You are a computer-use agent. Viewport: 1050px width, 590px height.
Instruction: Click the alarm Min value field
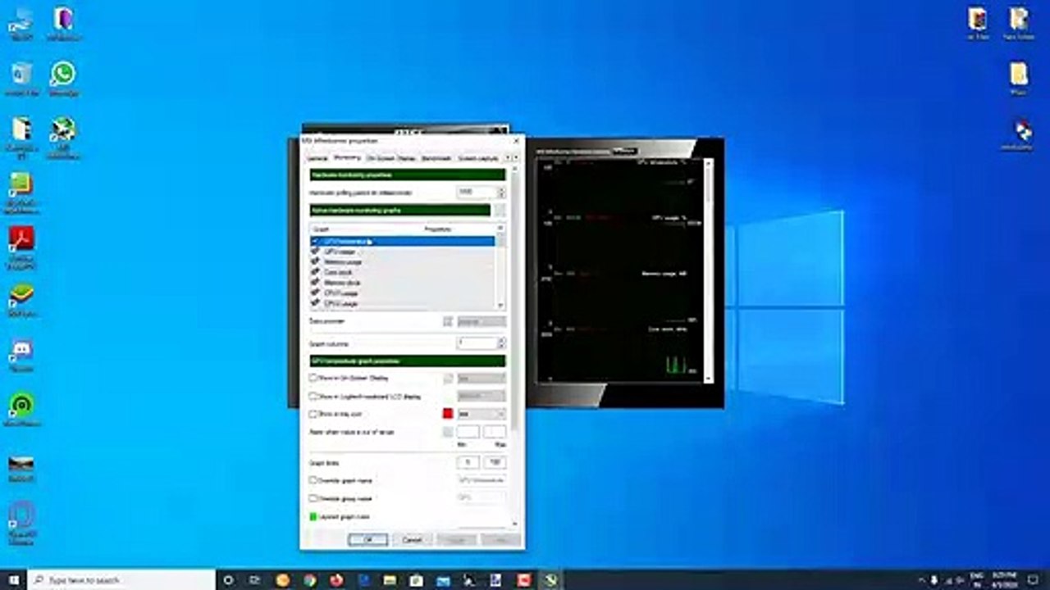click(468, 432)
